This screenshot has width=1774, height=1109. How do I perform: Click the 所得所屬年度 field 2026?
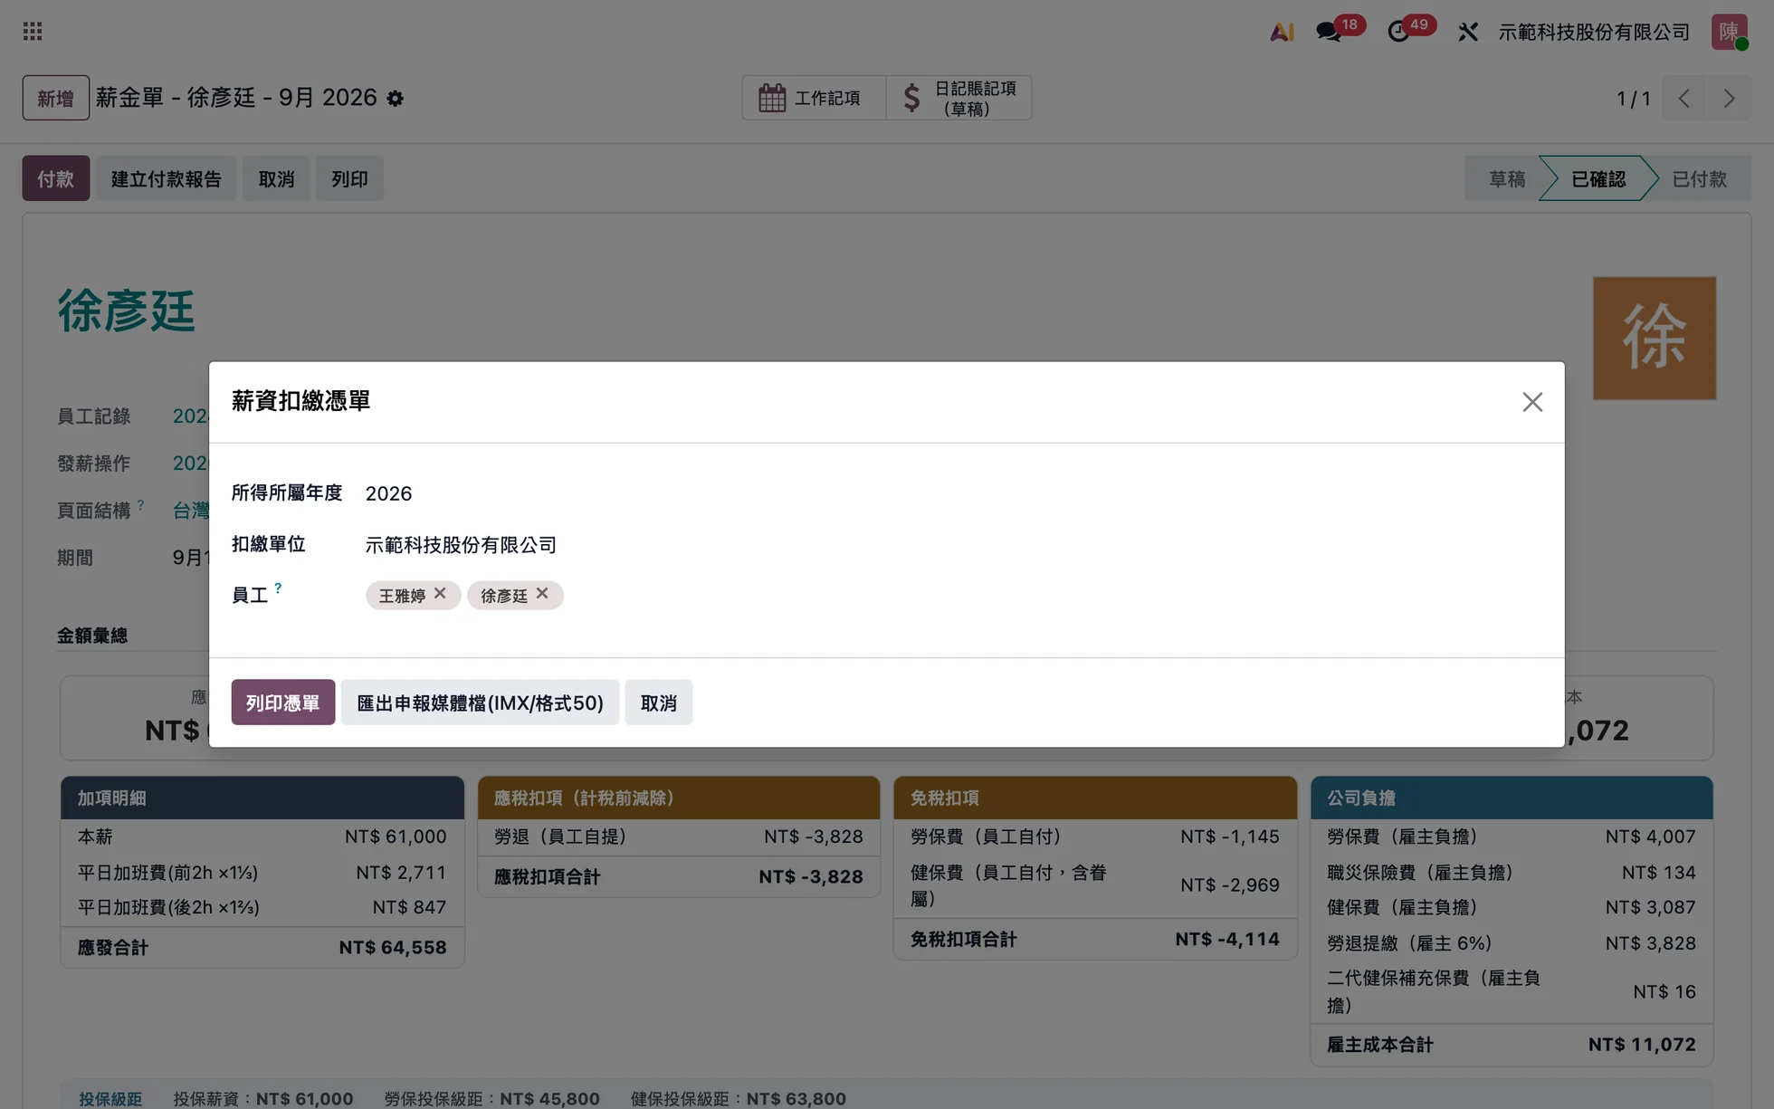point(388,493)
